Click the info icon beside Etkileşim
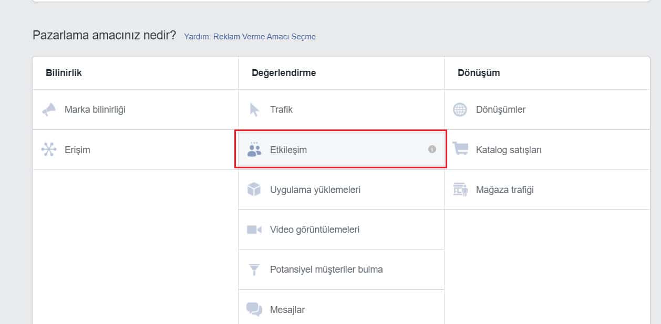This screenshot has height=324, width=661. click(431, 149)
